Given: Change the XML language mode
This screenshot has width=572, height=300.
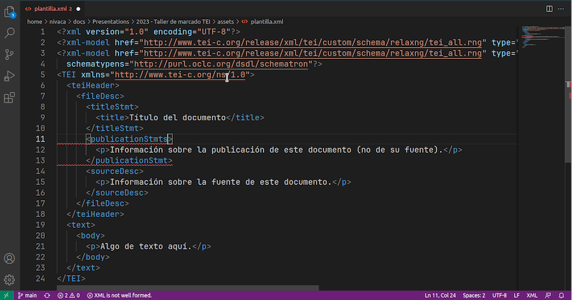Looking at the screenshot, I should 532,295.
